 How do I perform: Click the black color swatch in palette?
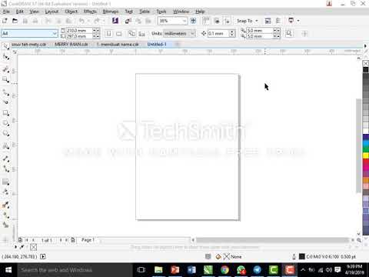[366, 69]
